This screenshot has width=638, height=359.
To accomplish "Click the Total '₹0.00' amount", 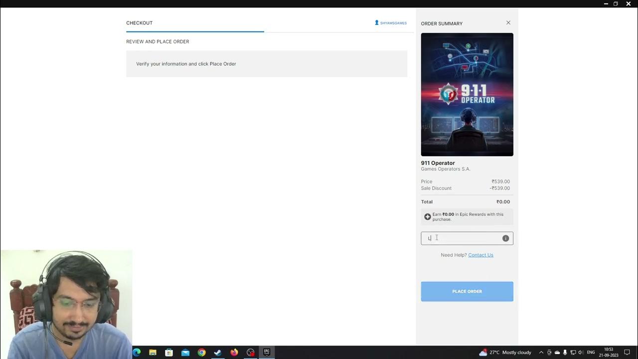I will coord(503,202).
